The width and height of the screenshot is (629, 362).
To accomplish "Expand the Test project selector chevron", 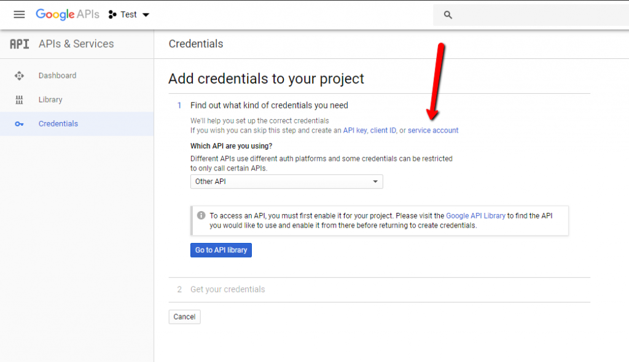I will coord(145,14).
